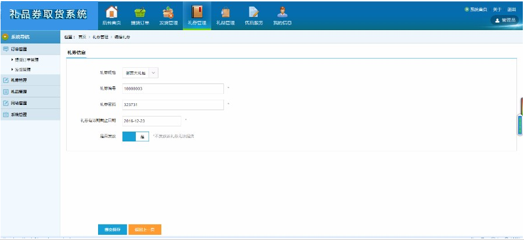524x240 pixels.
Task: Select 提货订单管理 in sidebar tree
Action: (26, 60)
